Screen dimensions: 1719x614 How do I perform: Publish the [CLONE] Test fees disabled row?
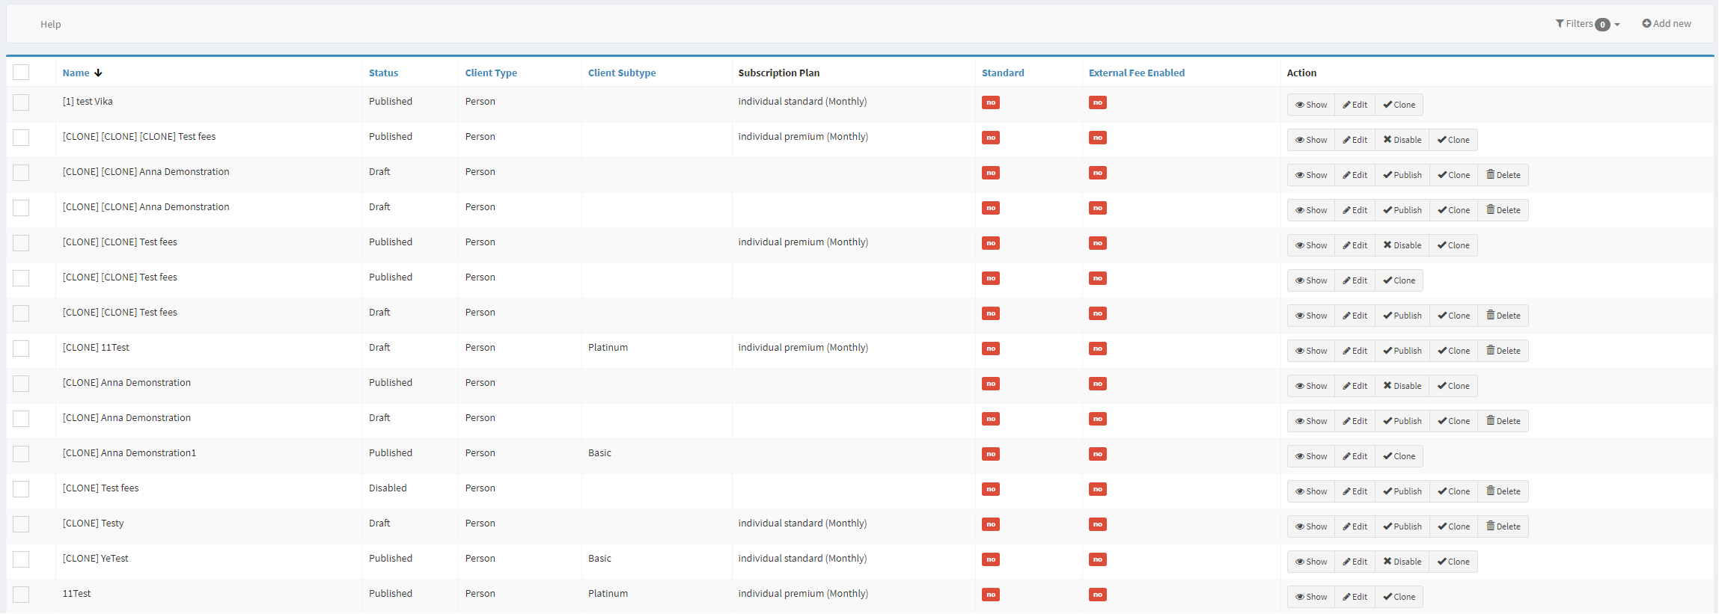pyautogui.click(x=1402, y=491)
